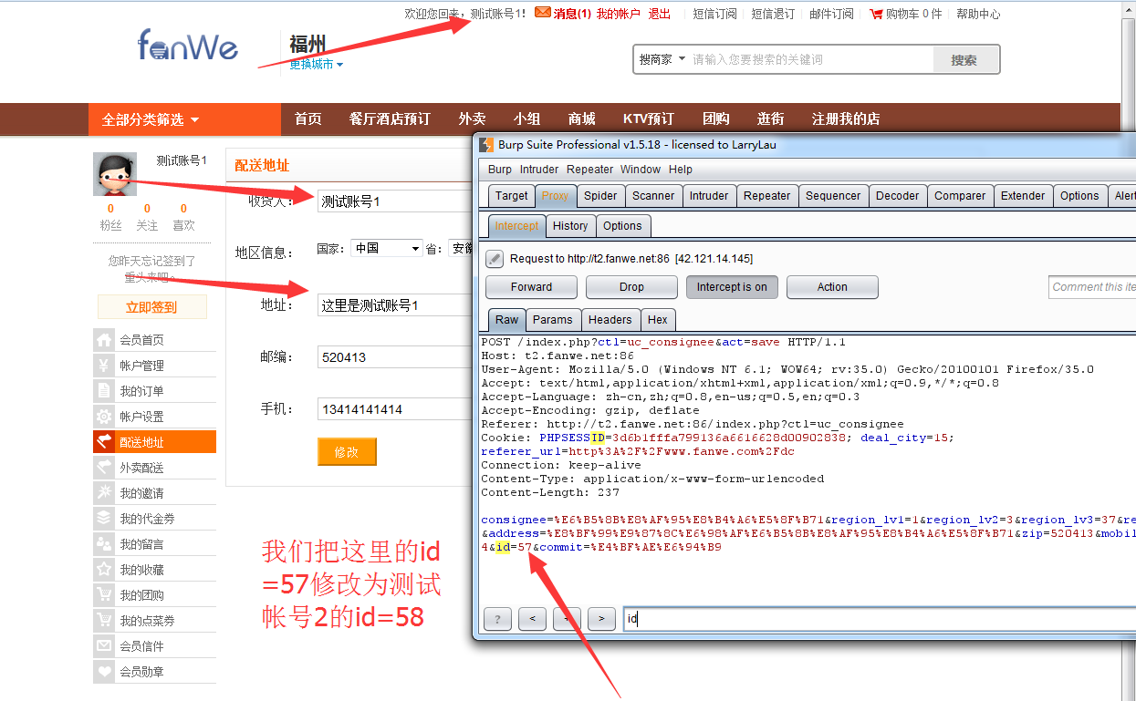Click the user avatar picture
Viewport: 1136px width, 701px height.
pyautogui.click(x=115, y=174)
